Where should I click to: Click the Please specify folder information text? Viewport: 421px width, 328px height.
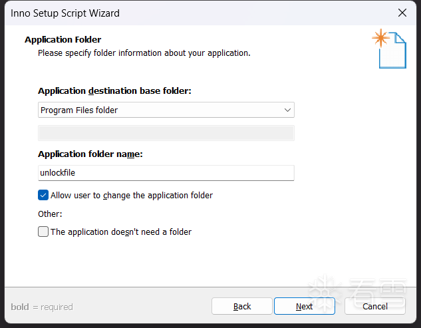(x=144, y=53)
